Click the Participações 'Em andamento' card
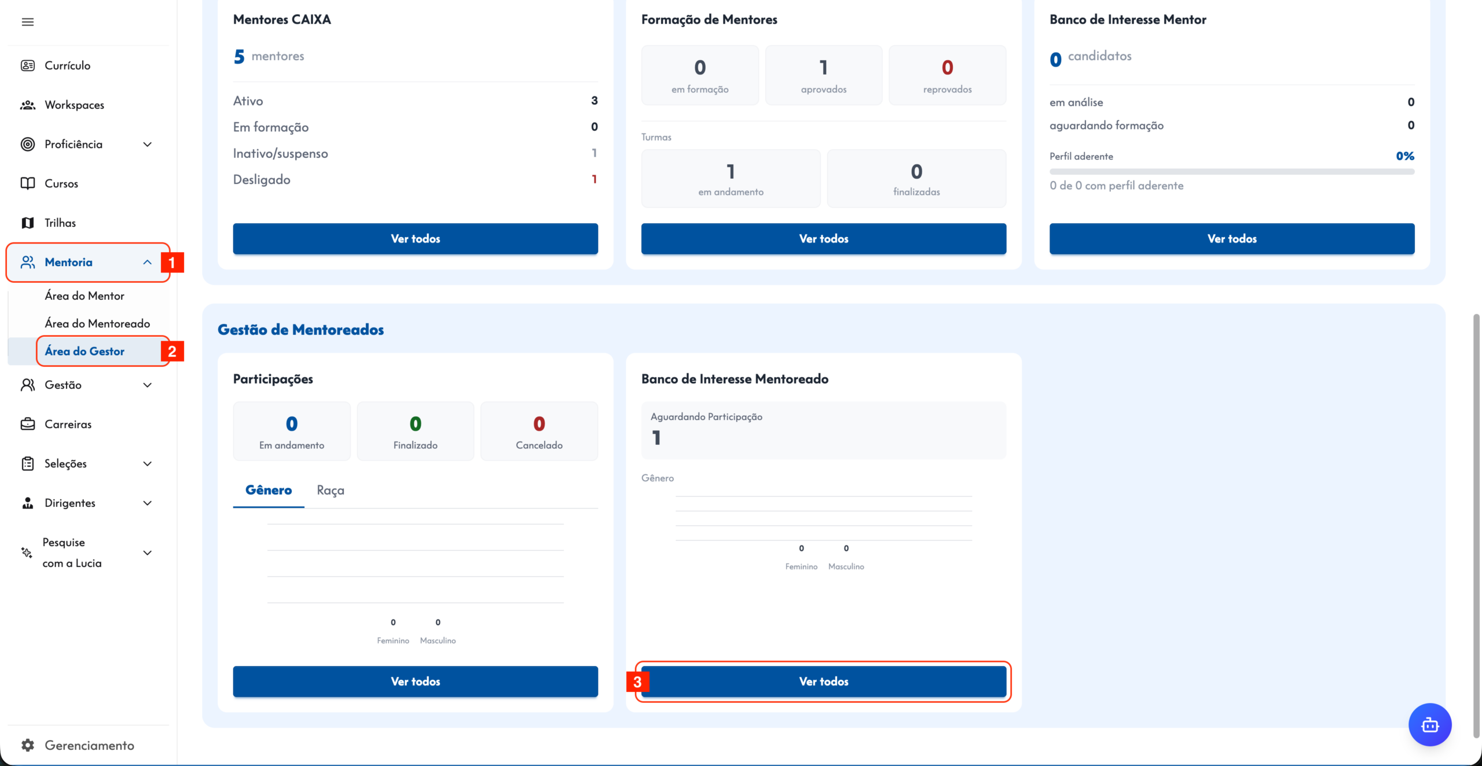The width and height of the screenshot is (1482, 766). pos(292,431)
